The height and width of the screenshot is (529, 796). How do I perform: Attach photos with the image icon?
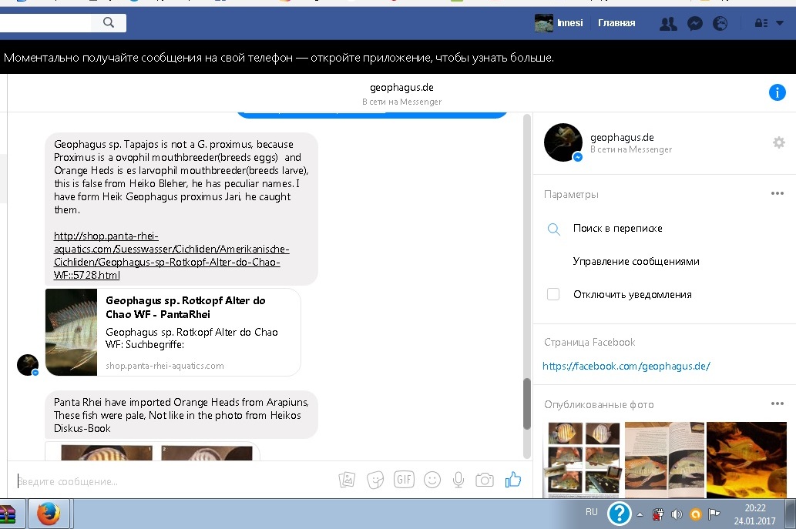pos(348,480)
